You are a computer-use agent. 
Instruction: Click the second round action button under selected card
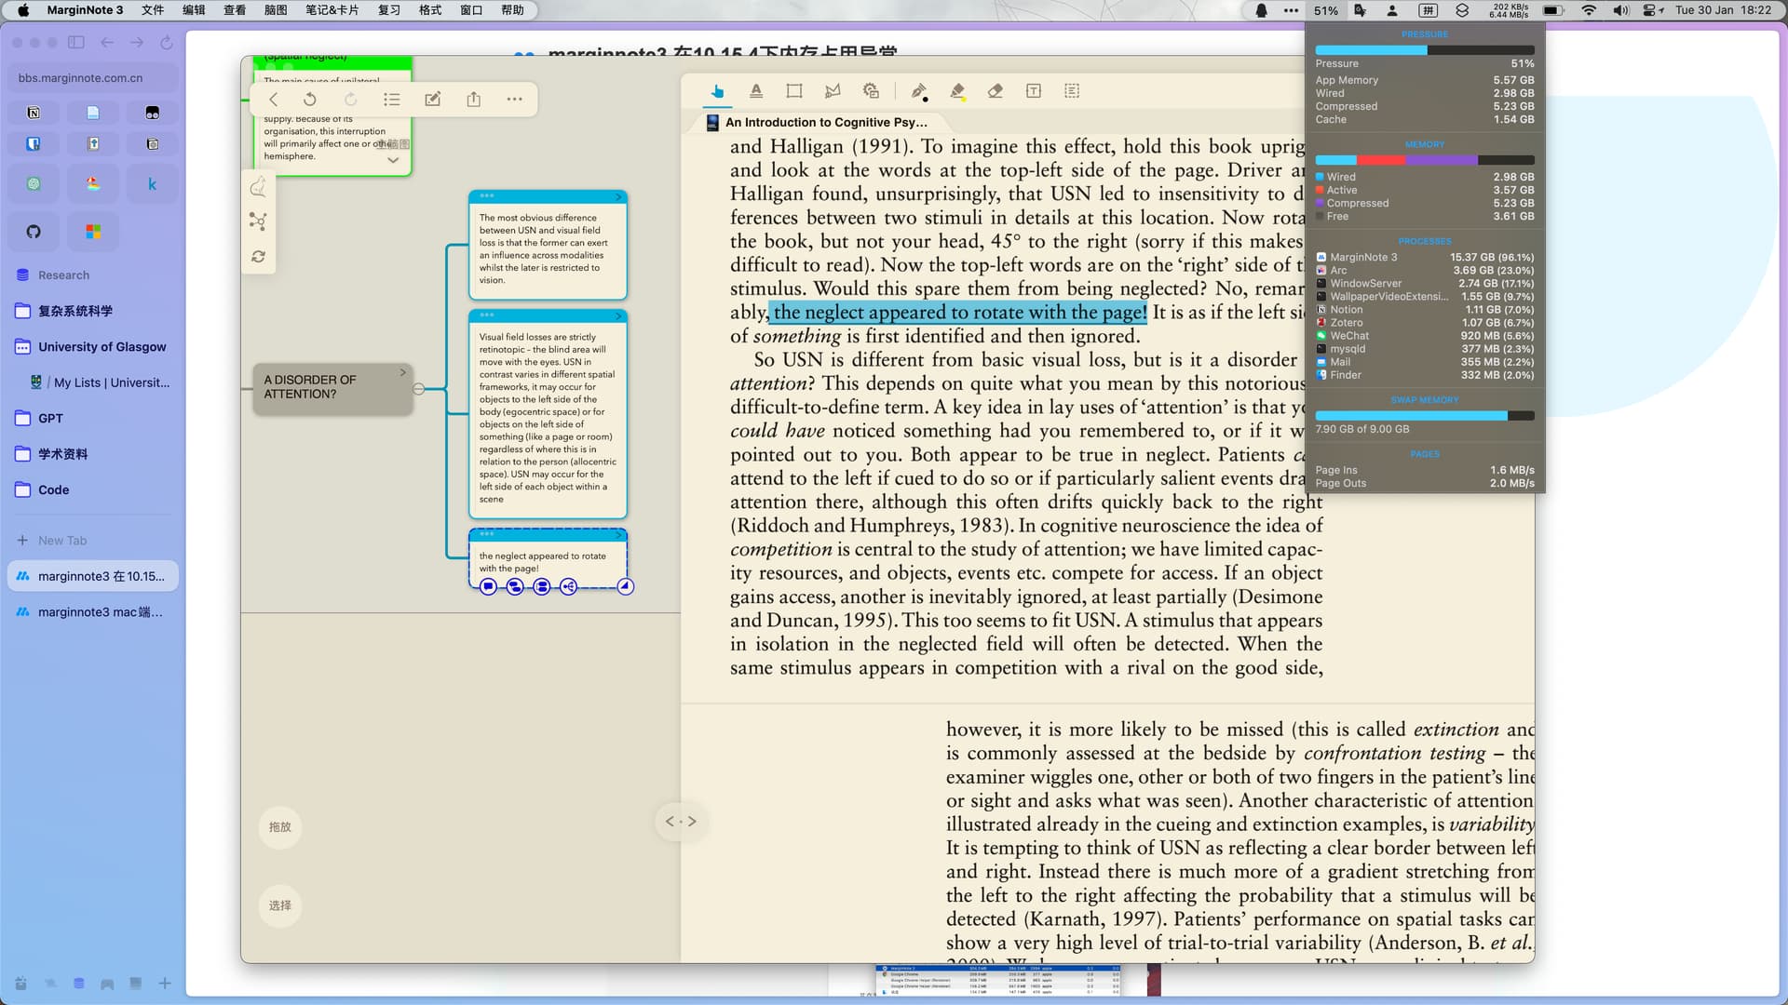point(515,587)
